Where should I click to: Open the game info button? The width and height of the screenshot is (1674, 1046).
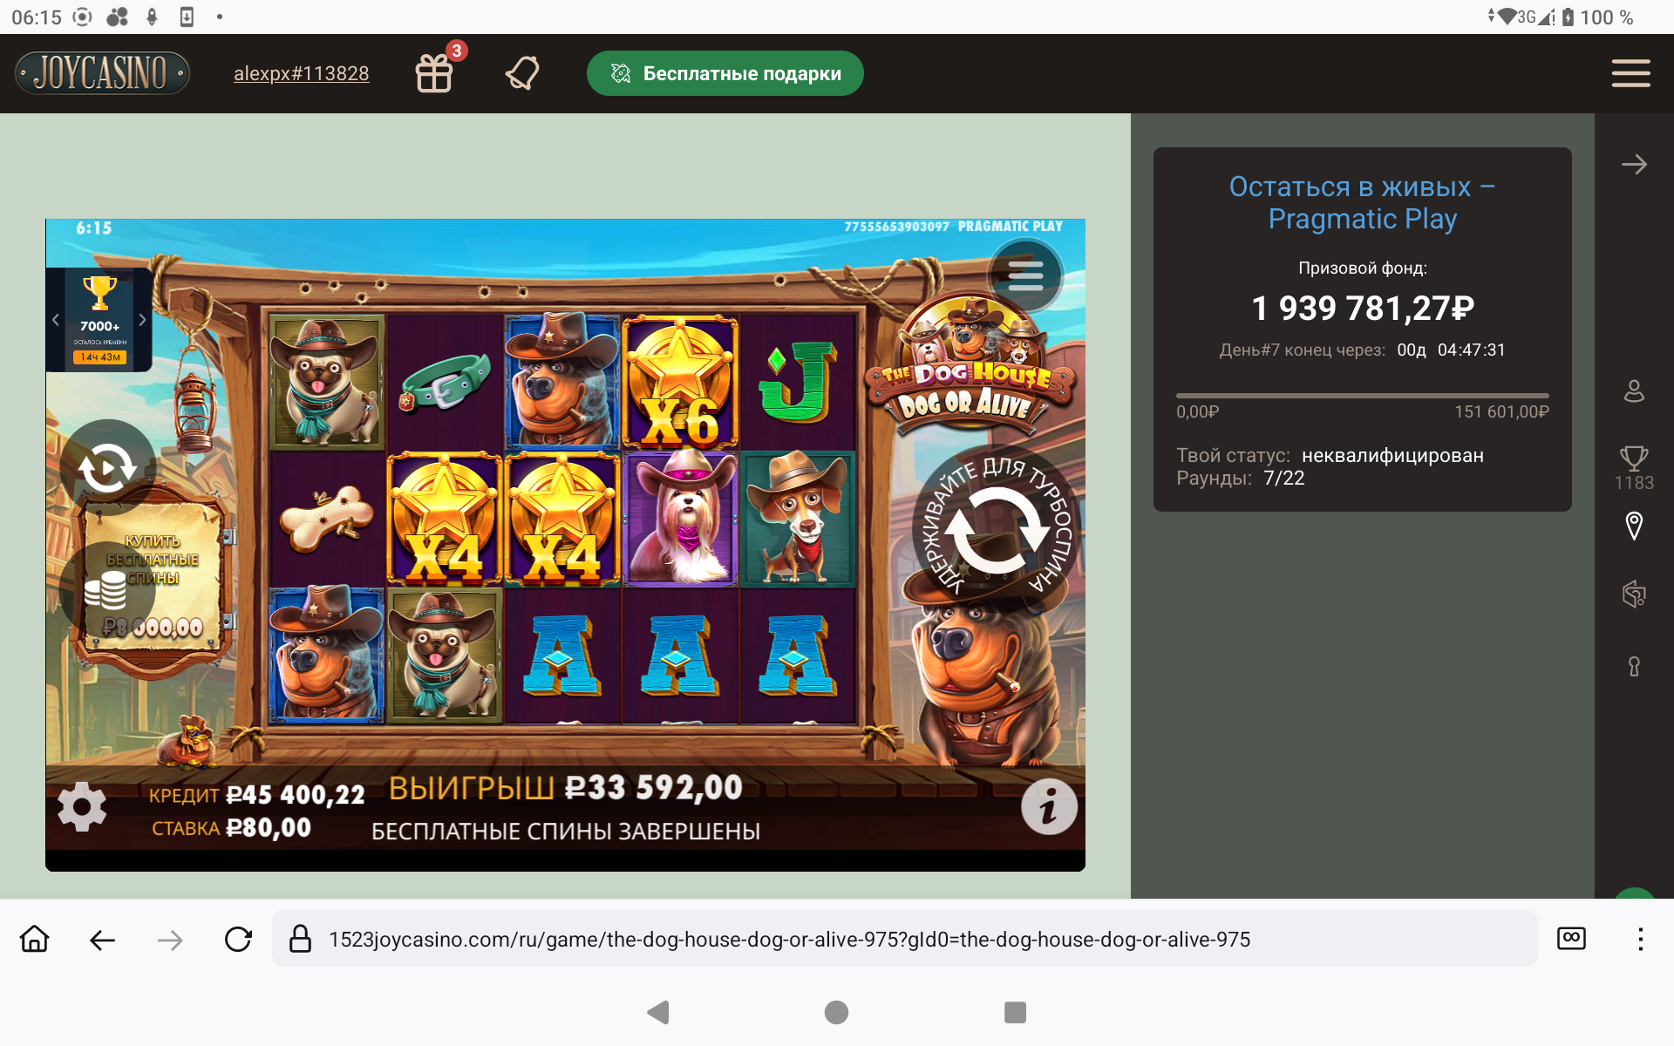pyautogui.click(x=1049, y=806)
